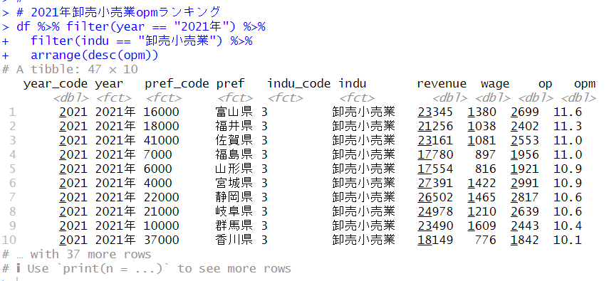Click revenue value 24978
This screenshot has width=609, height=281.
pyautogui.click(x=435, y=211)
